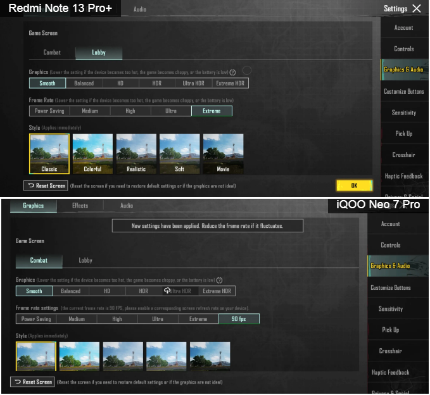Select Combat tab in iQOO panel
This screenshot has height=395, width=430.
[x=39, y=260]
